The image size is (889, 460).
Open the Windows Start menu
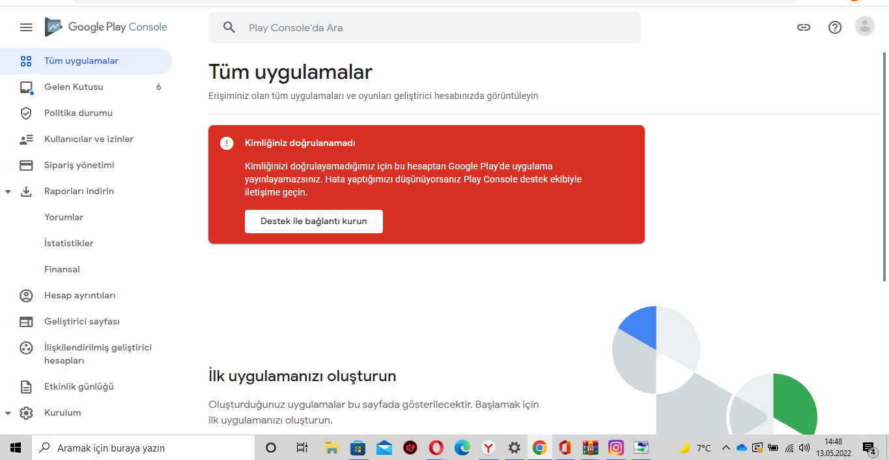tap(16, 448)
